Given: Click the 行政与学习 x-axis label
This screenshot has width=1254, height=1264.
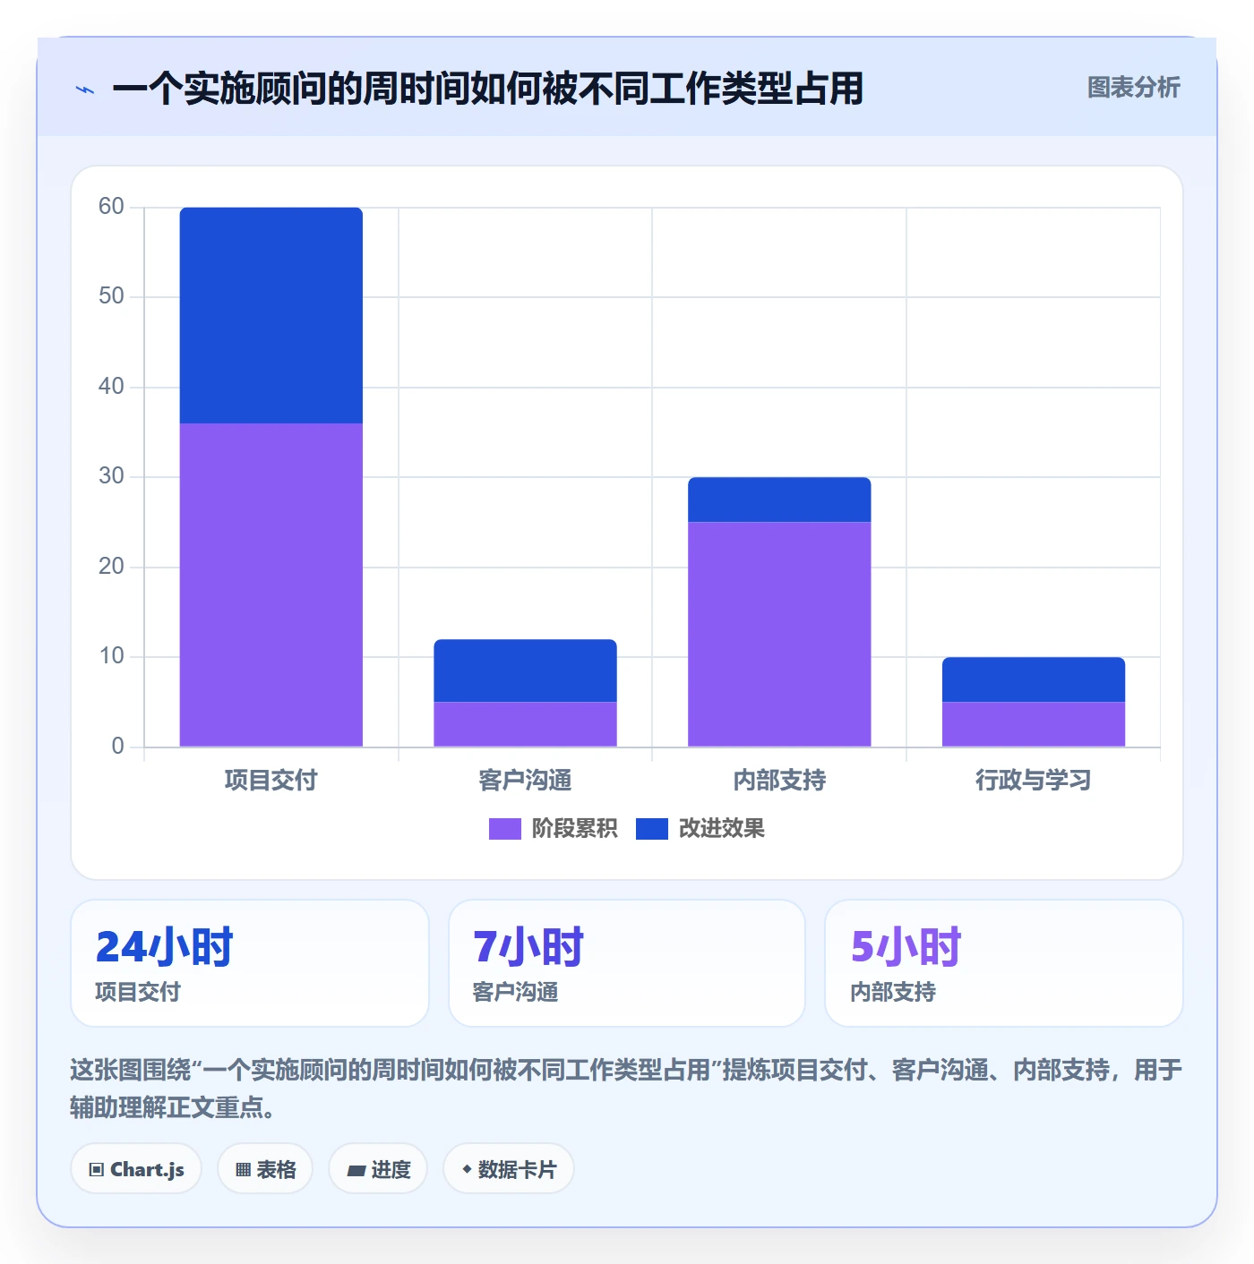Looking at the screenshot, I should pos(1033,780).
